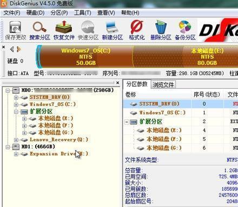The height and width of the screenshot is (207, 238).
Task: Collapse the HD1 (466GB) disk node
Action: tap(8, 147)
